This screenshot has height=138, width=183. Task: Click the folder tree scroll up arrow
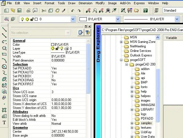(158, 37)
